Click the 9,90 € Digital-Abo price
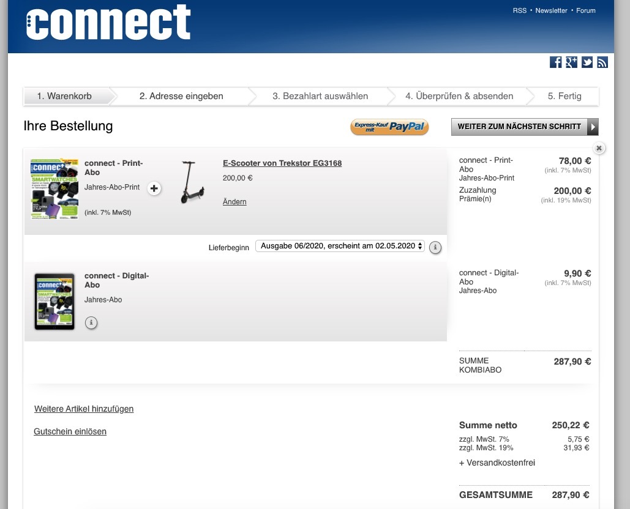This screenshot has height=509, width=630. coord(577,273)
